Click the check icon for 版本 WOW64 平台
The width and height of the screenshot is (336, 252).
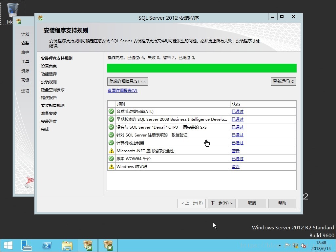(111, 158)
